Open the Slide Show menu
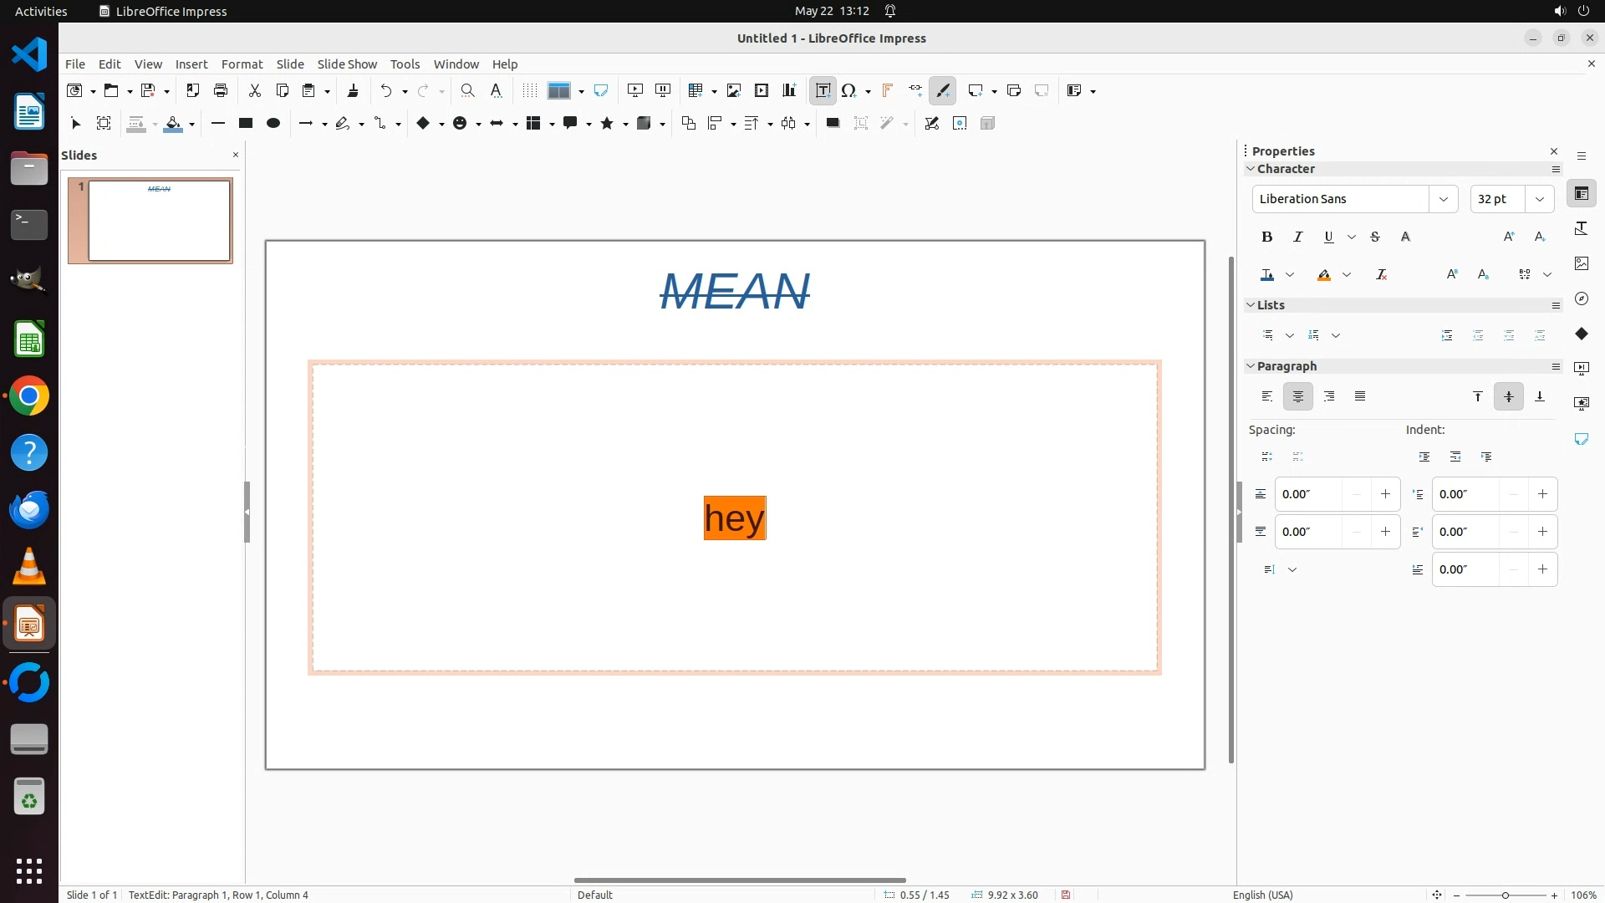Image resolution: width=1605 pixels, height=903 pixels. (347, 64)
